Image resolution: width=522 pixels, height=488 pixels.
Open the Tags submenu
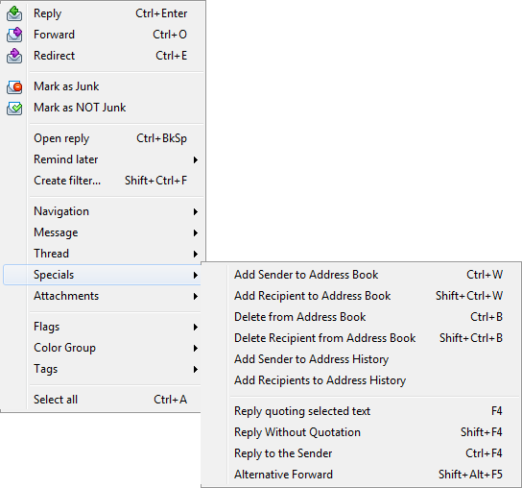[x=115, y=369]
